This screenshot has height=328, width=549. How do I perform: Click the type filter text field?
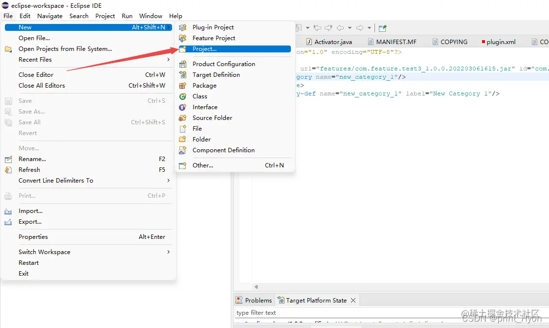coord(392,312)
